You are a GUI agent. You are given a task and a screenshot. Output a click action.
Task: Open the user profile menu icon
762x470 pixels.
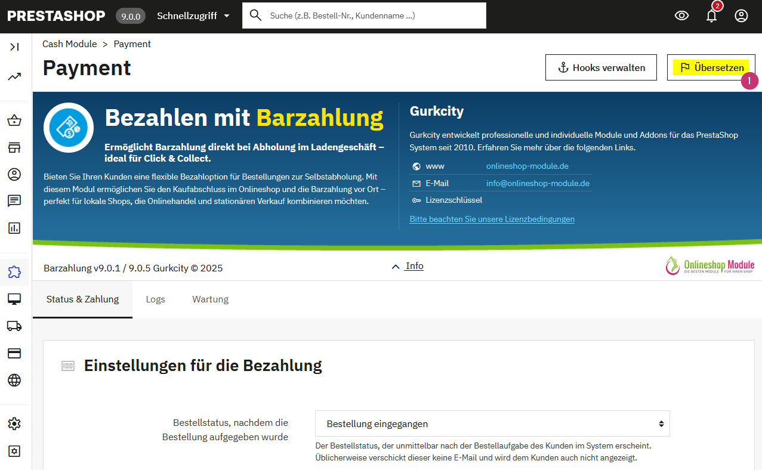pyautogui.click(x=741, y=16)
